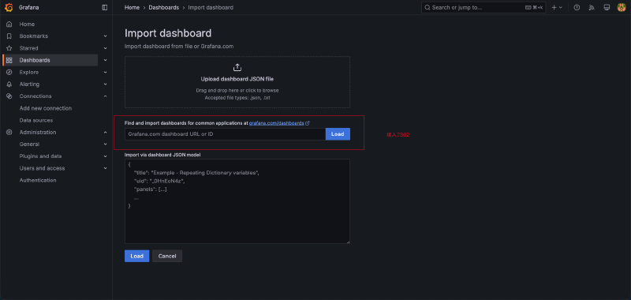Image resolution: width=631 pixels, height=300 pixels.
Task: Expand the Bookmarks section chevron
Action: tap(105, 36)
